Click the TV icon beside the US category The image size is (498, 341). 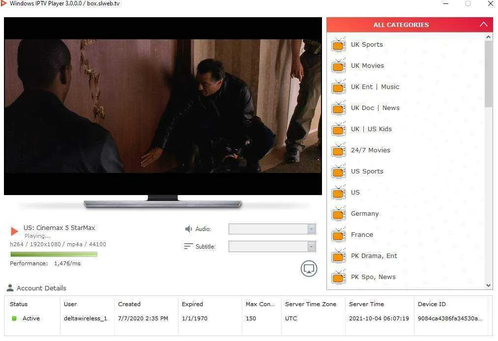(x=339, y=193)
